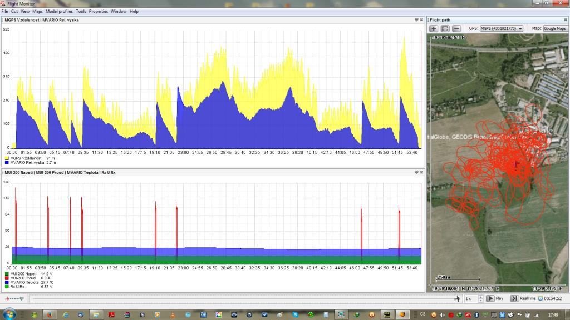Viewport: 570px width, 320px height.
Task: Click the MVARIO Teplota blue legend swatch
Action: pyautogui.click(x=7, y=282)
